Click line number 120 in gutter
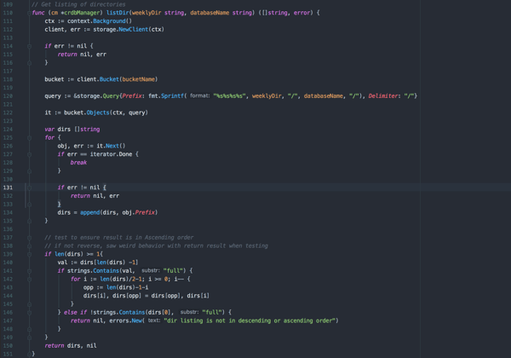This screenshot has width=511, height=358. click(x=8, y=96)
